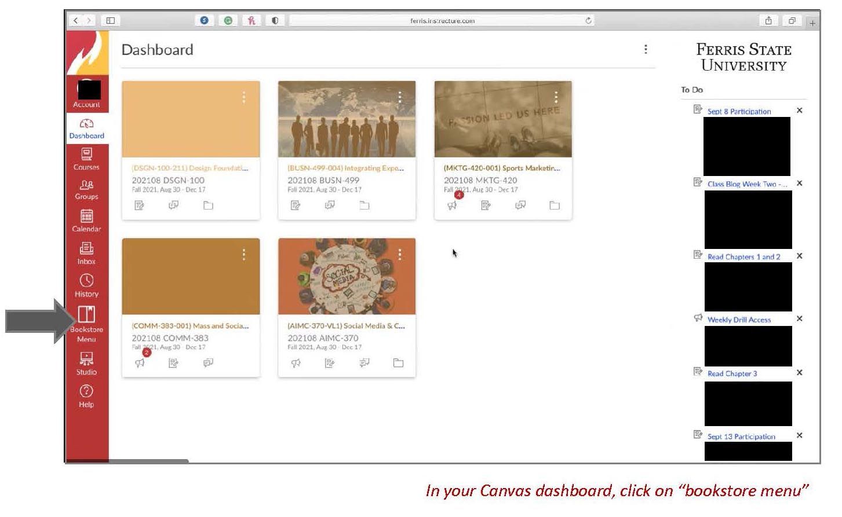842x517 pixels.
Task: Open BUSN-499 discussions icon
Action: click(x=330, y=205)
